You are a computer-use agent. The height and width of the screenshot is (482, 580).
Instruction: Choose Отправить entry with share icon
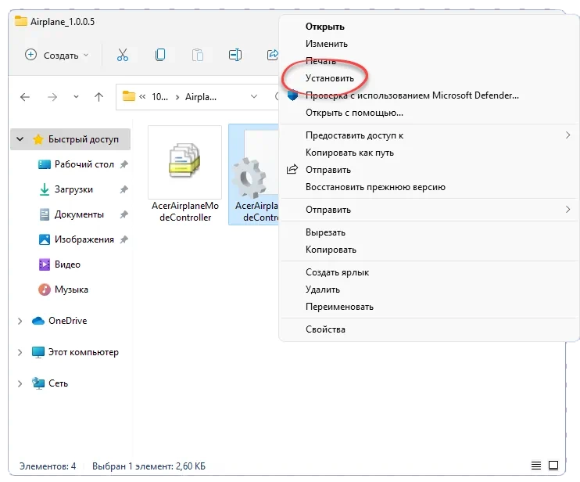click(x=328, y=170)
